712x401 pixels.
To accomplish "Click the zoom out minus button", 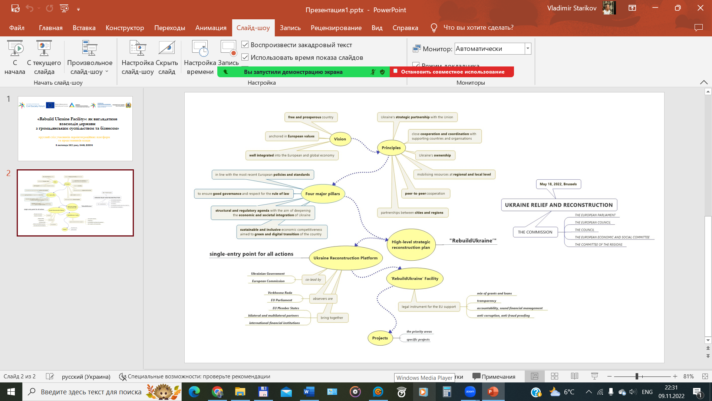I will [609, 376].
